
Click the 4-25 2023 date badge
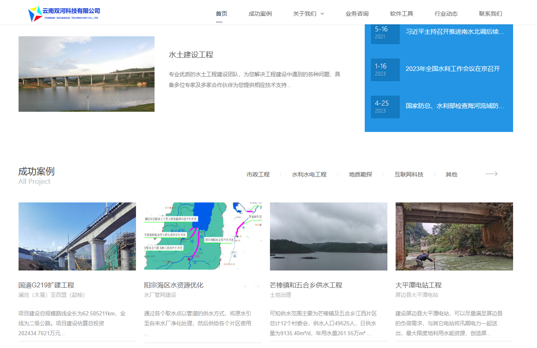pos(385,107)
